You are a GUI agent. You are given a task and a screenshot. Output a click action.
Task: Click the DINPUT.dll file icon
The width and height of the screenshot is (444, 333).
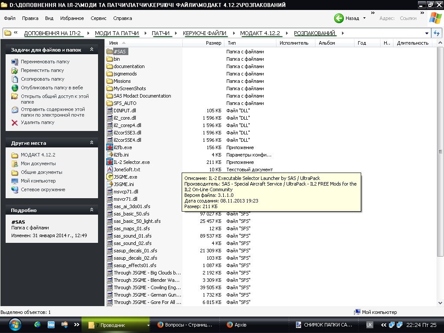point(110,111)
